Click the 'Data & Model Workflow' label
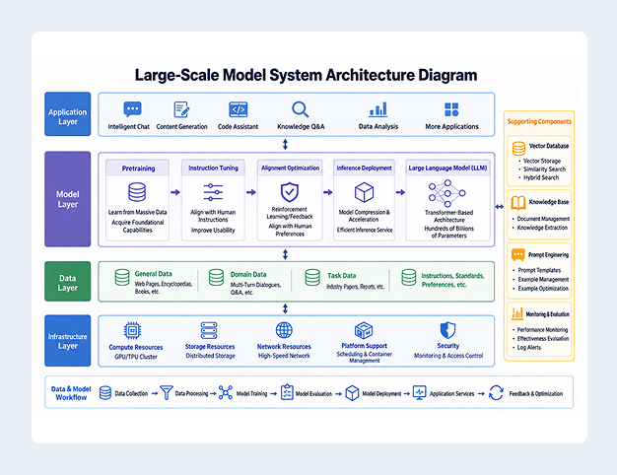Screen dimensions: 617x475 pos(71,393)
